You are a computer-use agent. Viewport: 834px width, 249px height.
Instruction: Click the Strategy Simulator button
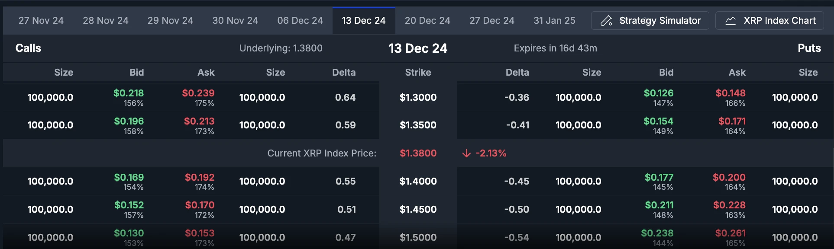(x=650, y=20)
